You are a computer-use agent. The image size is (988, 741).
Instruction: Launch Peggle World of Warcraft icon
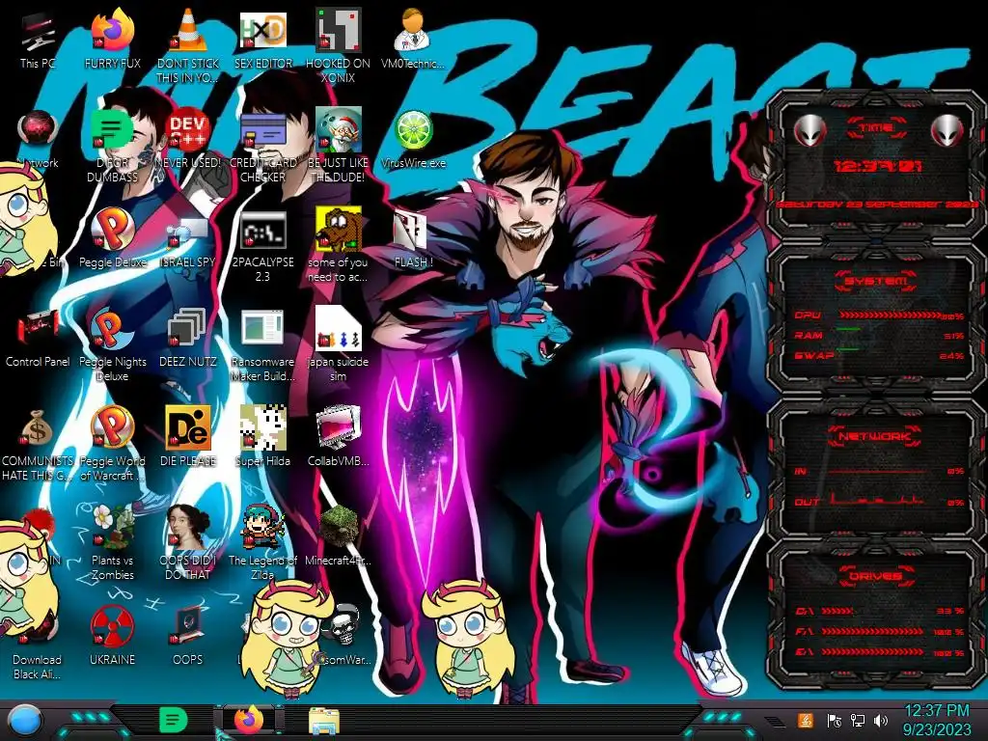click(x=112, y=427)
